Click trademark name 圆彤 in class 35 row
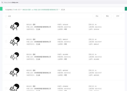This screenshot has height=91, width=127. pos(34,25)
